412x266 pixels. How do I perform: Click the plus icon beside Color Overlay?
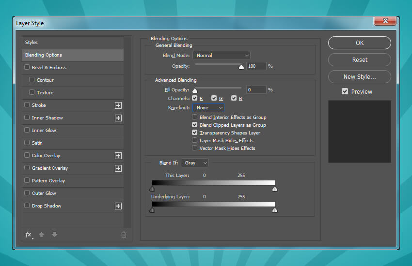pos(118,156)
